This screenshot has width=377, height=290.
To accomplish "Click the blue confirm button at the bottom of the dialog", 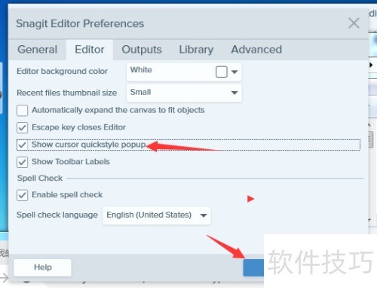I will click(253, 267).
